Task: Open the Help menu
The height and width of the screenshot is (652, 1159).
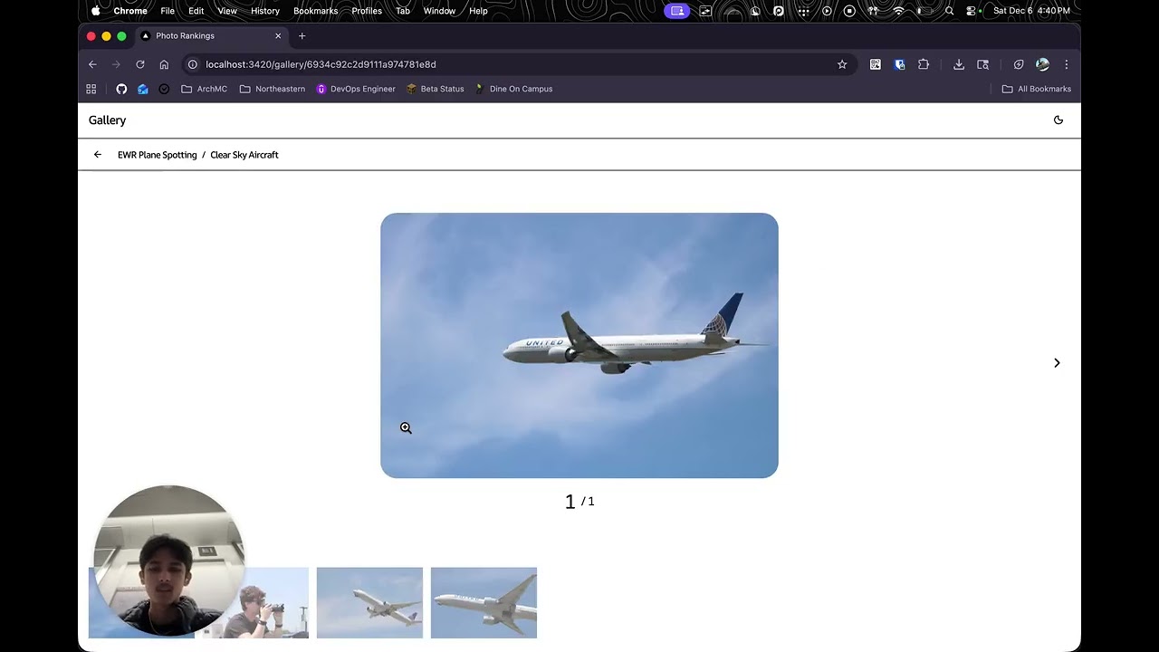Action: tap(478, 11)
